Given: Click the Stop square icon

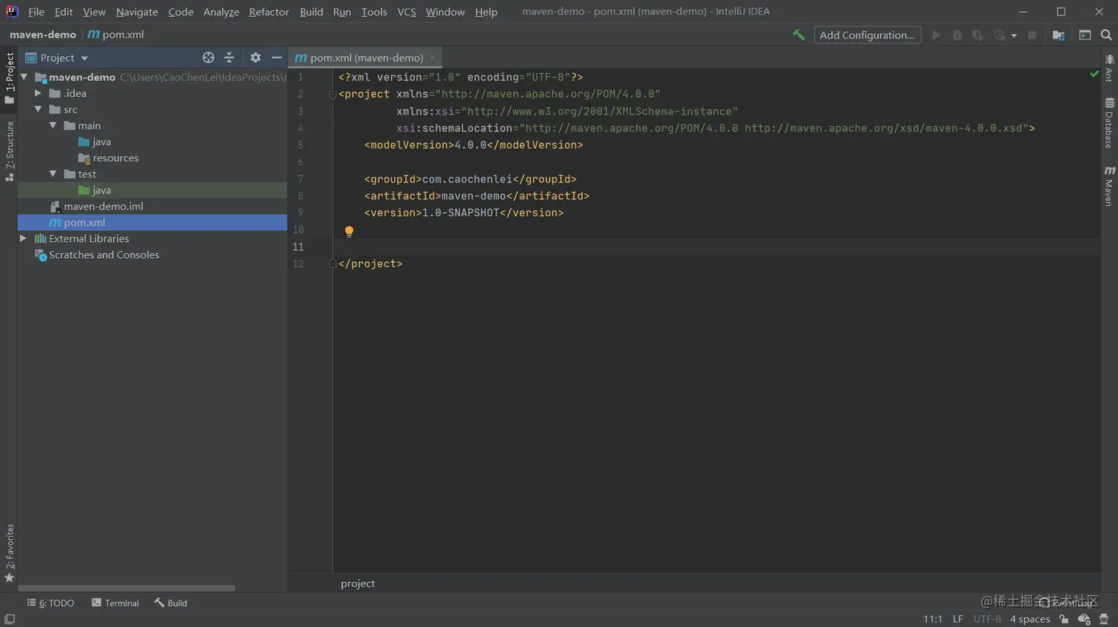Looking at the screenshot, I should coord(1032,35).
